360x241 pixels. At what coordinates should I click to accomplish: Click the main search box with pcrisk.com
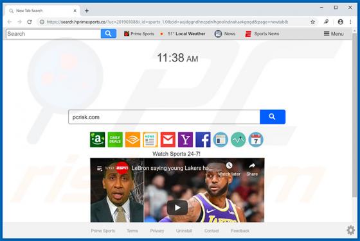coord(164,117)
